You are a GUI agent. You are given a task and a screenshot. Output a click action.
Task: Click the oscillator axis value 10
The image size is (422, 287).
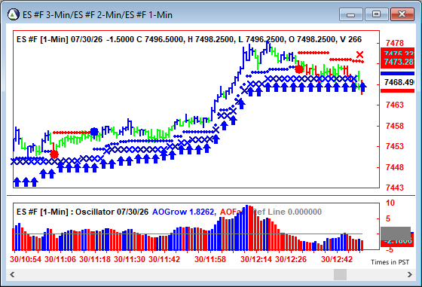[390, 203]
